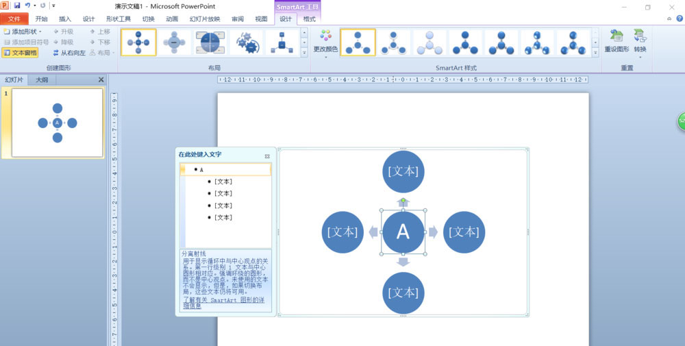
Task: Undo the last action
Action: pyautogui.click(x=27, y=5)
